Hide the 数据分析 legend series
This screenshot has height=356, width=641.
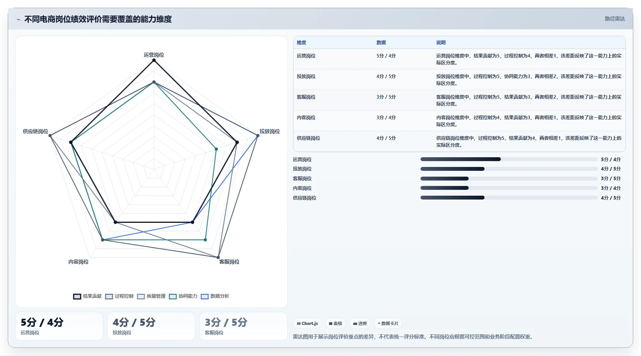pos(215,296)
